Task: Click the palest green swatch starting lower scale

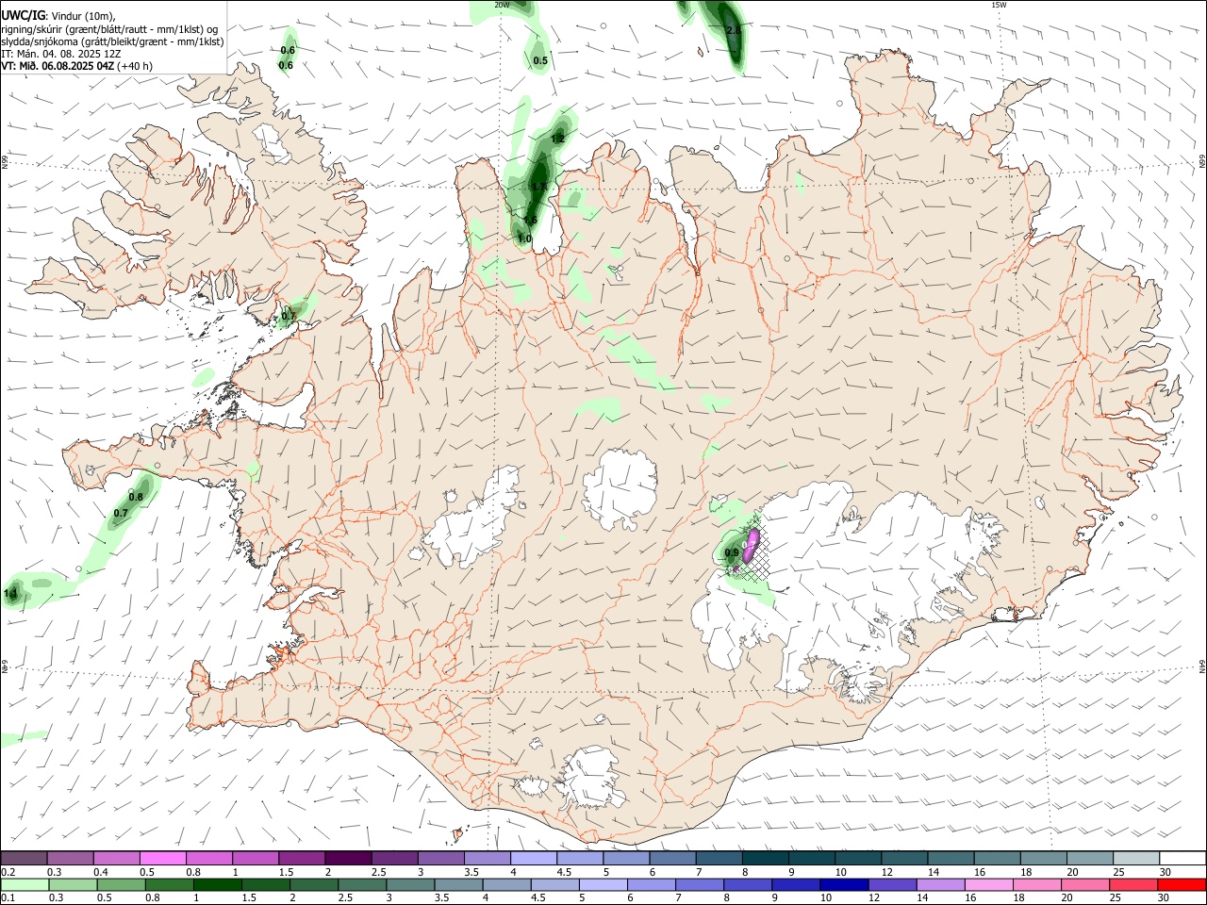Action: [25, 884]
